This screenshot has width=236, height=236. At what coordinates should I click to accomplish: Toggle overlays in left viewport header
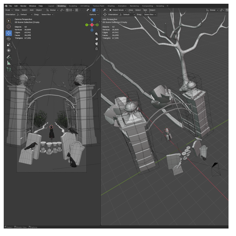94,10
